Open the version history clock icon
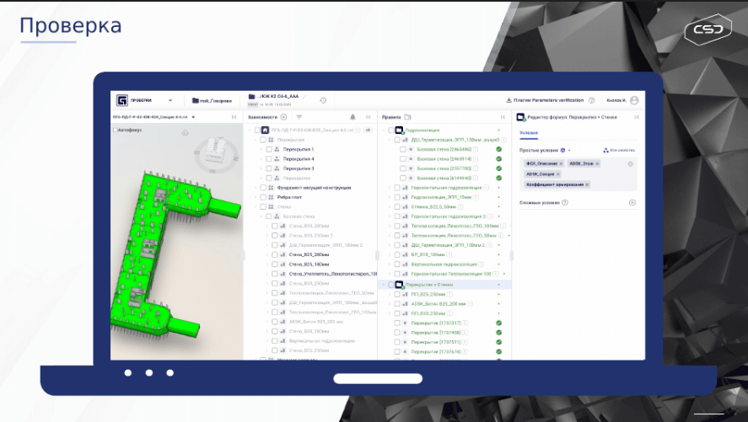This screenshot has height=422, width=748. point(323,100)
